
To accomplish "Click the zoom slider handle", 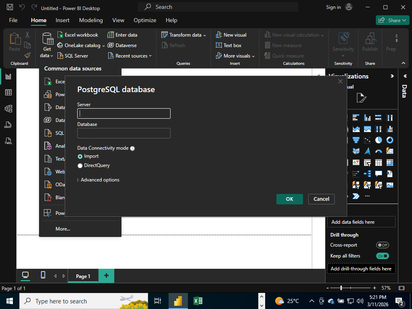I will coord(341,288).
